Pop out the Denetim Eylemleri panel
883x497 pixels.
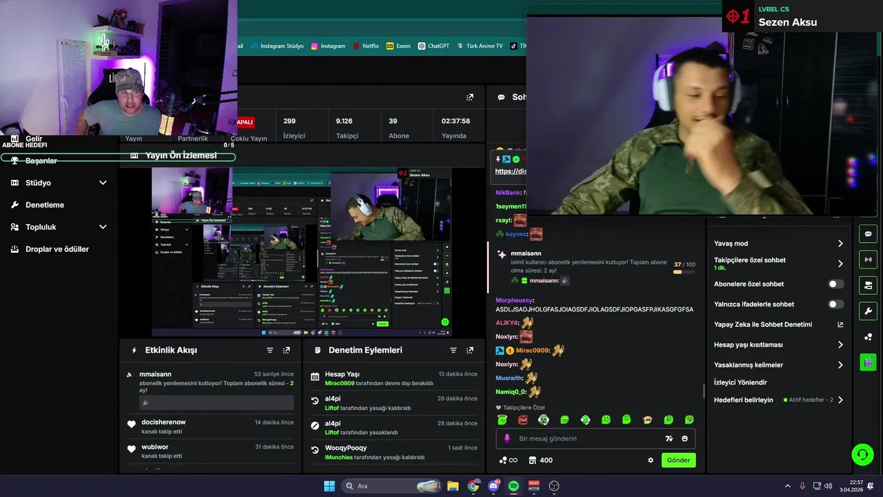click(x=470, y=351)
